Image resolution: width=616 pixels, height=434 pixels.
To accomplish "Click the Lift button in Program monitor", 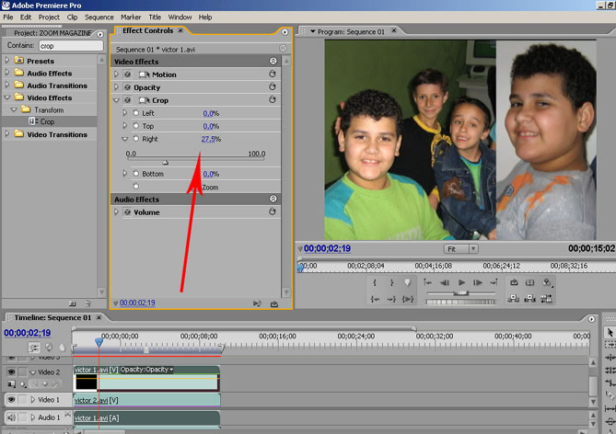I will pos(515,298).
